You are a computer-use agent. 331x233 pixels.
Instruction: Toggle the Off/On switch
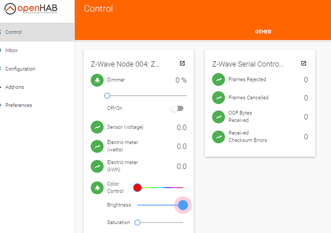[x=177, y=109]
